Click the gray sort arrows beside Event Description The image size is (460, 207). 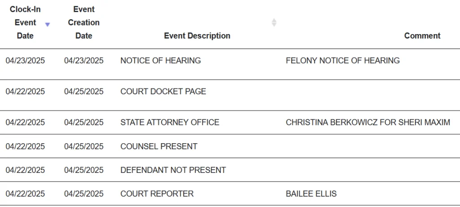tap(274, 22)
